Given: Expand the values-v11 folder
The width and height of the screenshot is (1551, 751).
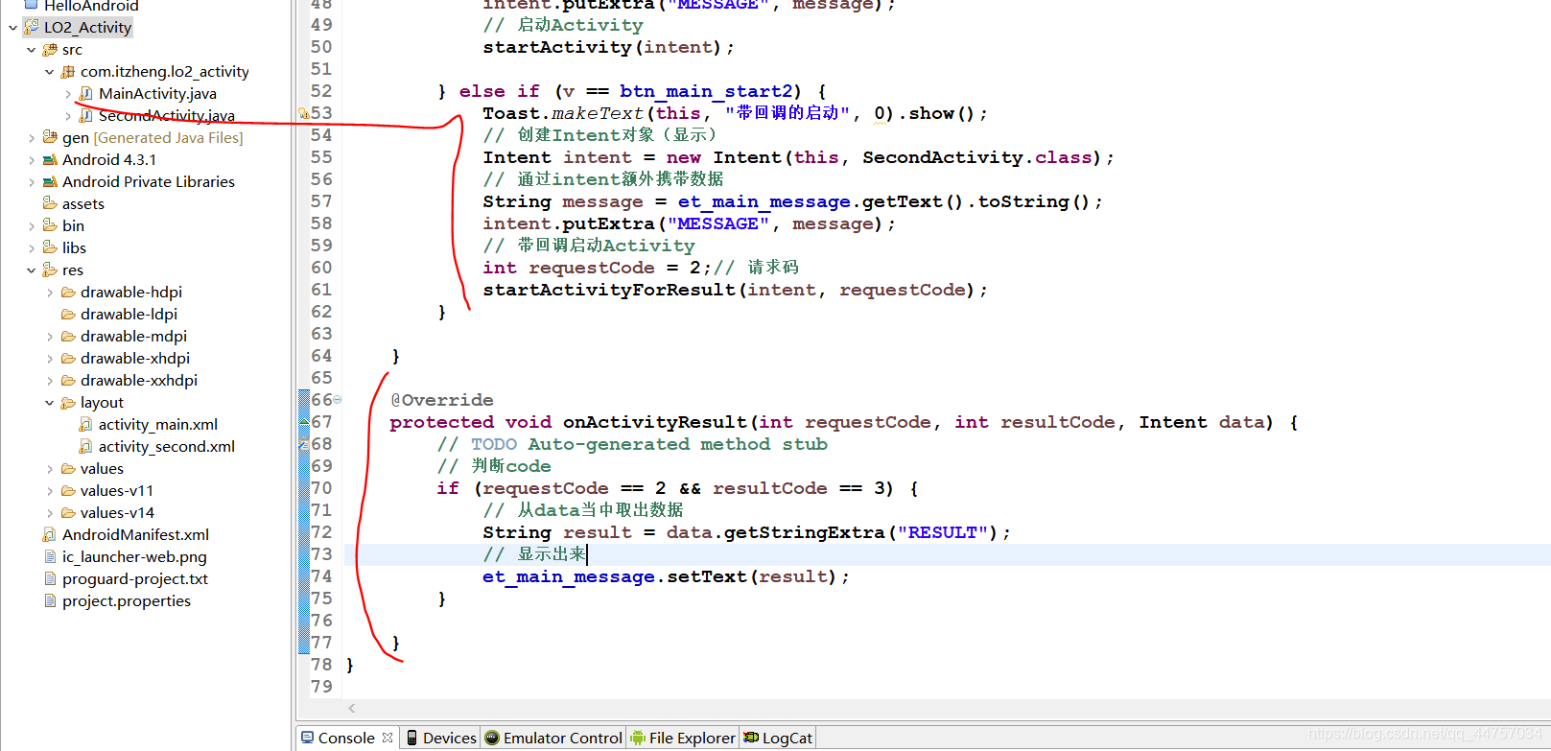Looking at the screenshot, I should (x=49, y=490).
